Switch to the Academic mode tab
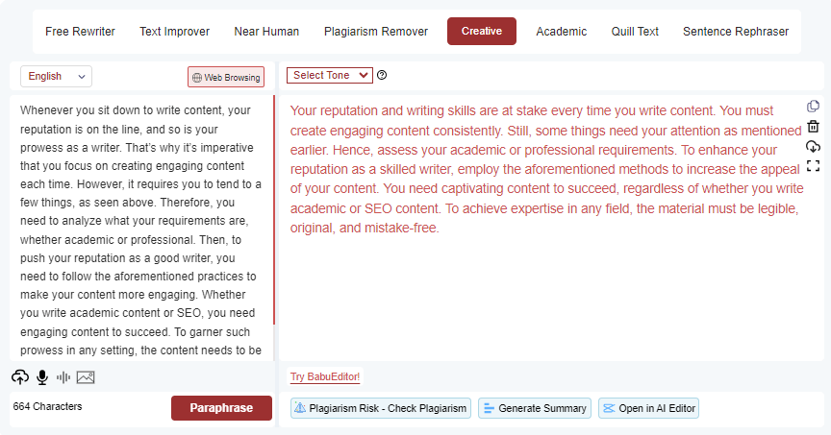 point(561,32)
